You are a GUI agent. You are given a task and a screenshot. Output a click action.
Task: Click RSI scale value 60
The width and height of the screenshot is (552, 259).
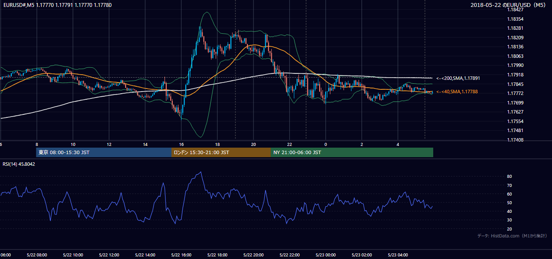pyautogui.click(x=509, y=194)
